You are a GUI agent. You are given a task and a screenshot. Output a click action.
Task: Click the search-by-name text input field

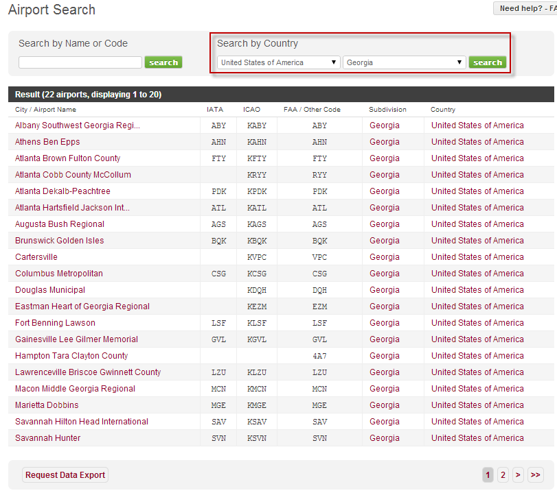(80, 62)
